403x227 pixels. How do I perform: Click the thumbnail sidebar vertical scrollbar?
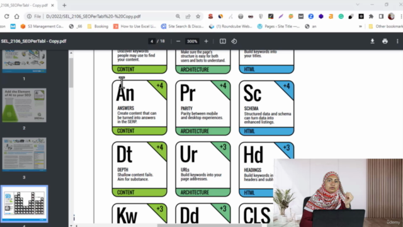tap(71, 73)
